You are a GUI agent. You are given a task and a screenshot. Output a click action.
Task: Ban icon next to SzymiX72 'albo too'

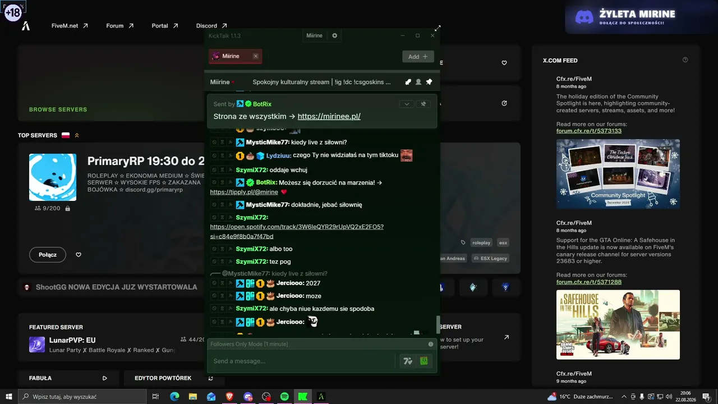(x=214, y=249)
